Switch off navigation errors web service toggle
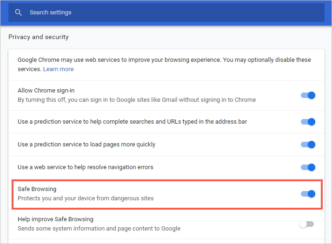The width and height of the screenshot is (332, 244). pos(308,167)
